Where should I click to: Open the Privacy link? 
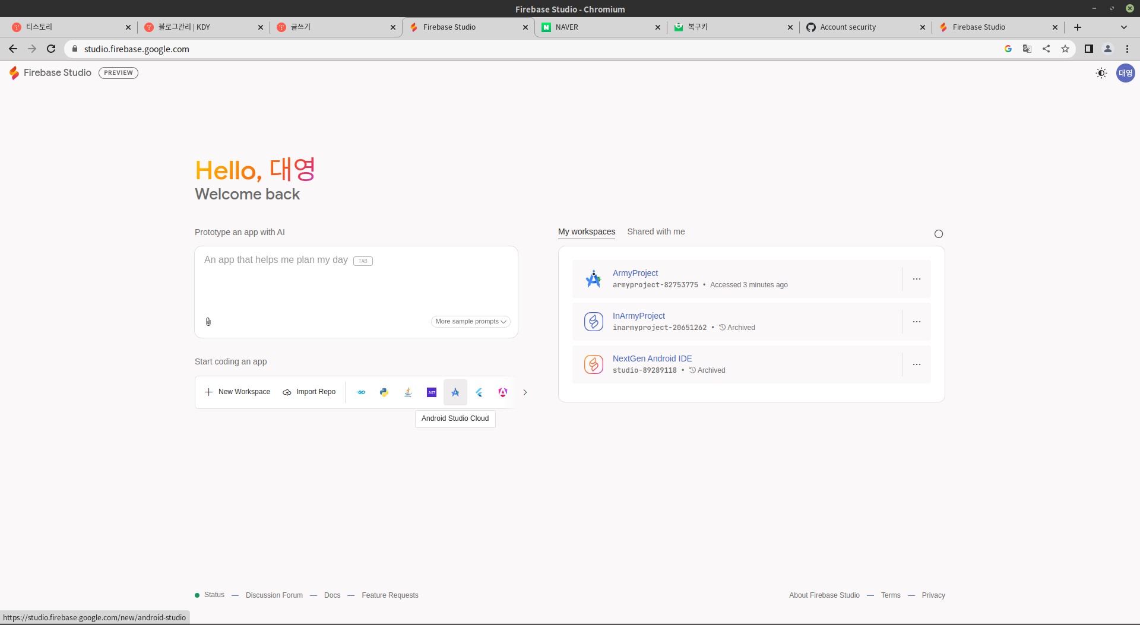[x=933, y=595]
